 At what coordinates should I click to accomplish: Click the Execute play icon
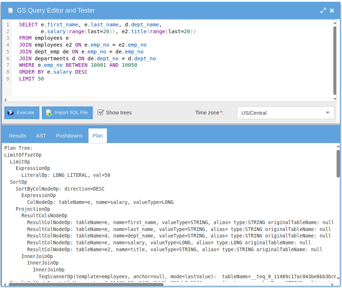(x=10, y=113)
